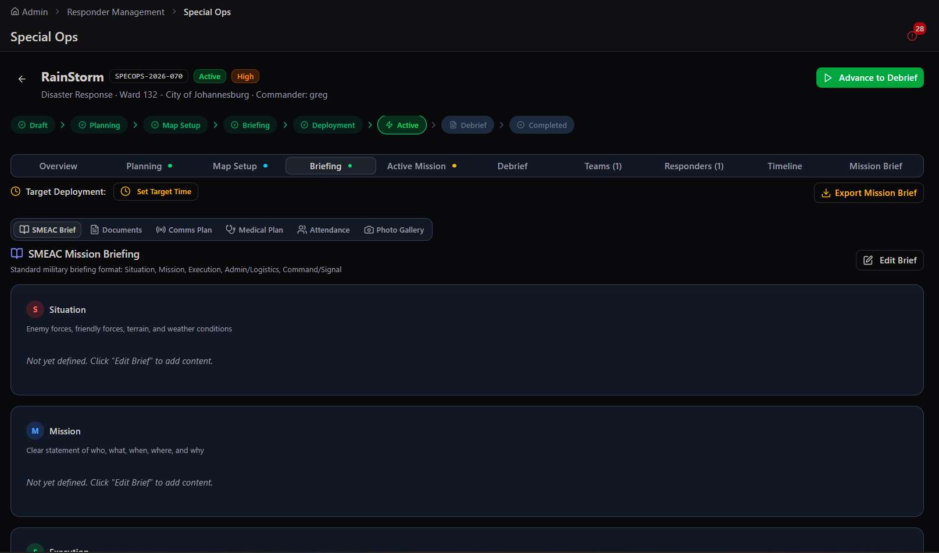Click the book icon beside SMEAC Mission Briefing
The height and width of the screenshot is (553, 939).
point(17,254)
